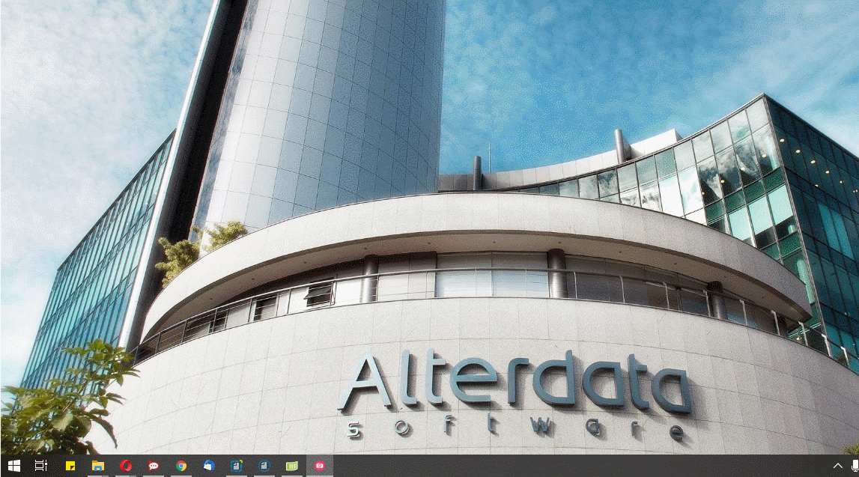The width and height of the screenshot is (859, 477).
Task: Open the green grid app on taskbar
Action: point(292,466)
